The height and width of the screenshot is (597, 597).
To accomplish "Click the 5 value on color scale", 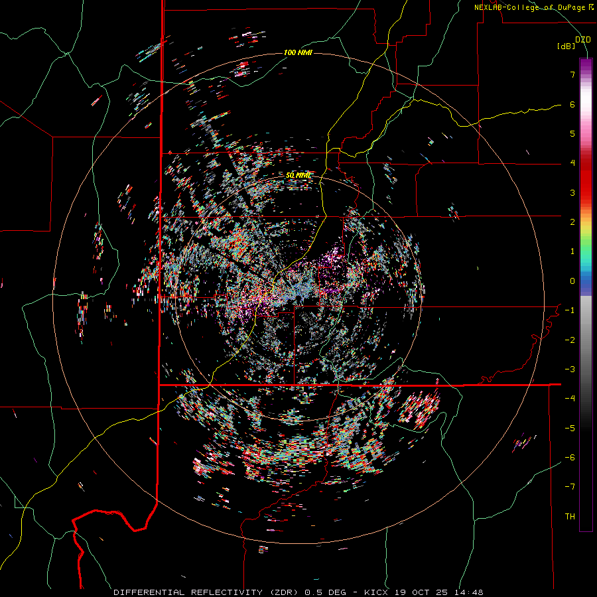I will point(572,133).
